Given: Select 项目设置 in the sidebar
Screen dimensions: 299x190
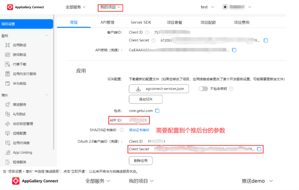Looking at the screenshot, I should [x=26, y=24].
